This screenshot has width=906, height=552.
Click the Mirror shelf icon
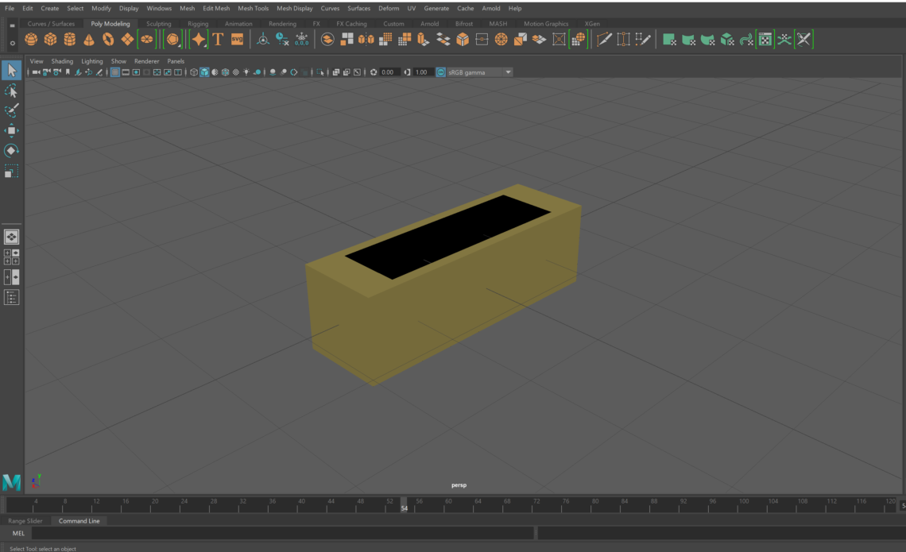pos(366,39)
